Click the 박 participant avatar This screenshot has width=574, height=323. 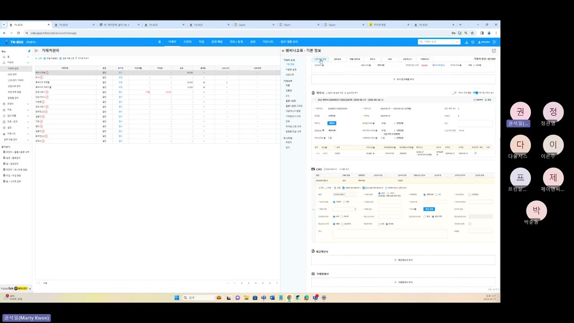click(x=536, y=210)
